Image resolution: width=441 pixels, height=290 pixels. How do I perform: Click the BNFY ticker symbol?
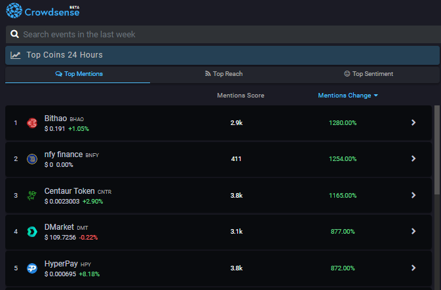(92, 155)
